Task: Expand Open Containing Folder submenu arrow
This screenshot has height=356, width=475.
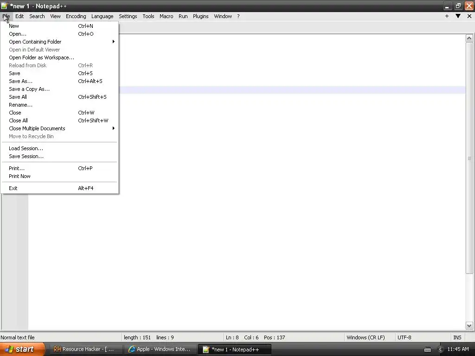Action: coord(113,41)
